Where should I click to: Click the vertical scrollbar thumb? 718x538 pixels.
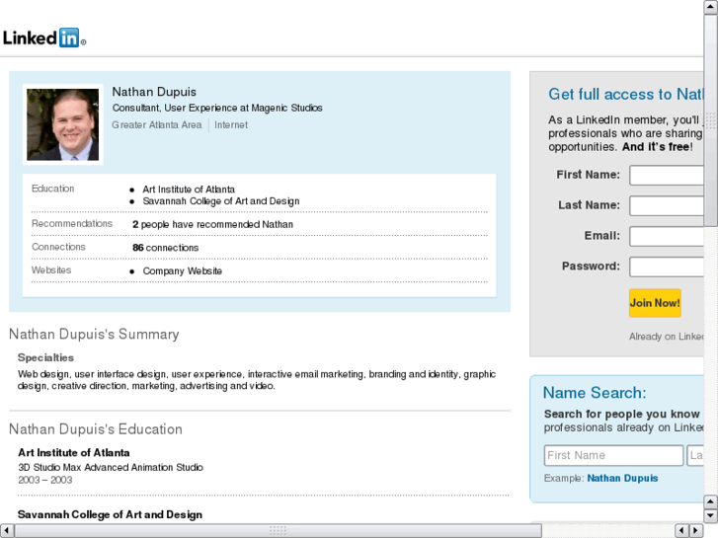tap(710, 120)
